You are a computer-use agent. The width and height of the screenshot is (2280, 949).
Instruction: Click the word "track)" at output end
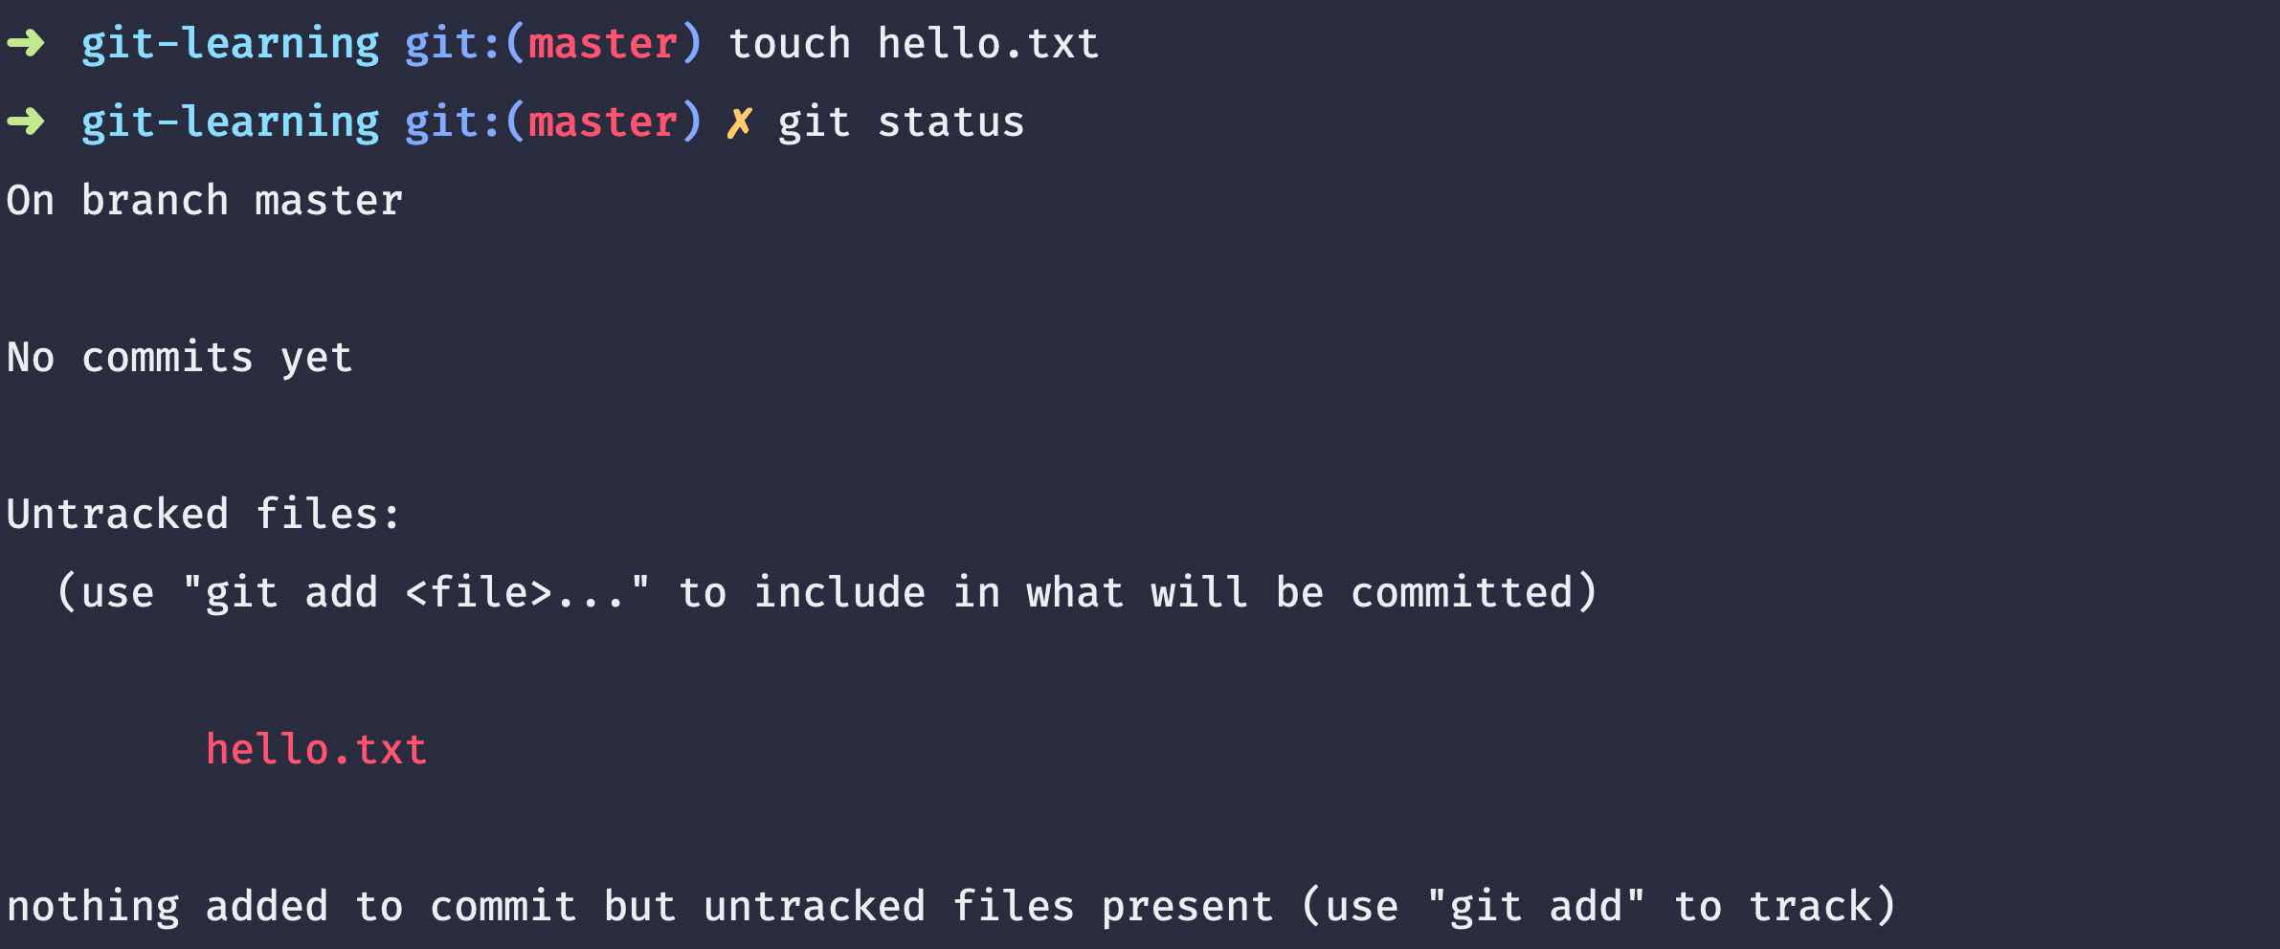[x=1823, y=907]
